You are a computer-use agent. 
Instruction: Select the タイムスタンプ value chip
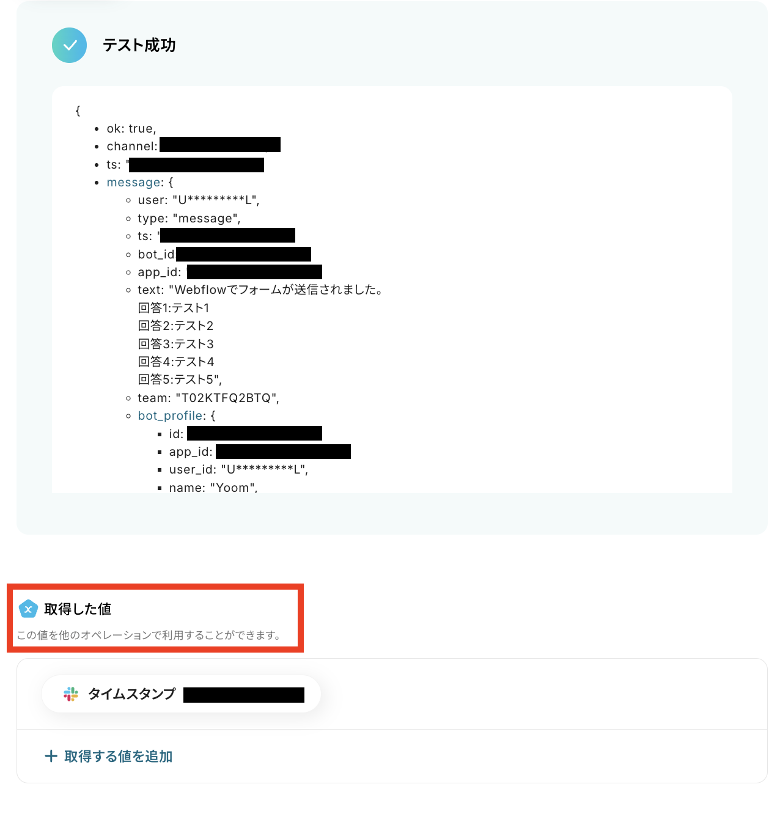pos(182,694)
